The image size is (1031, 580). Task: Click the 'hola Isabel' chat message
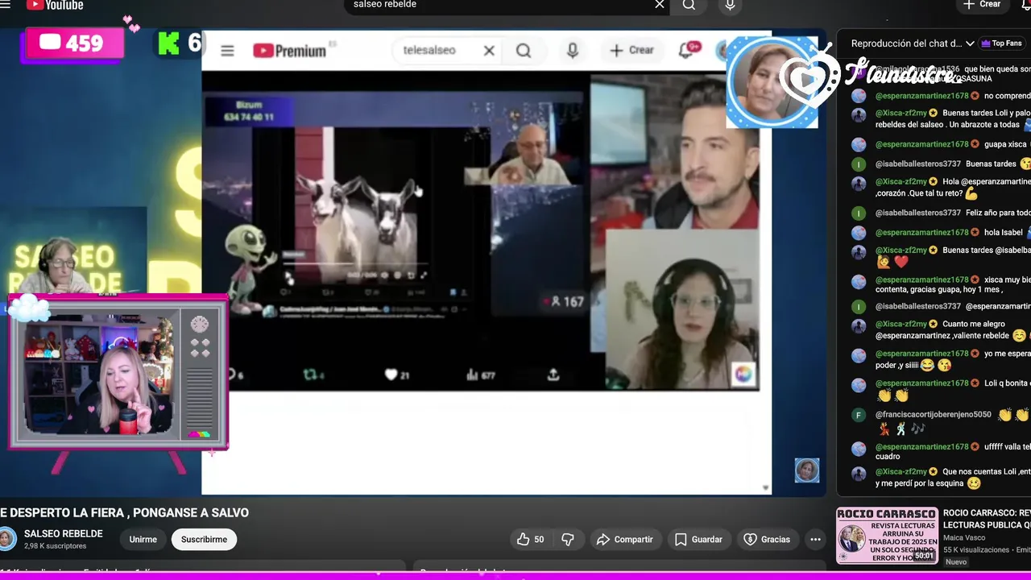coord(941,232)
